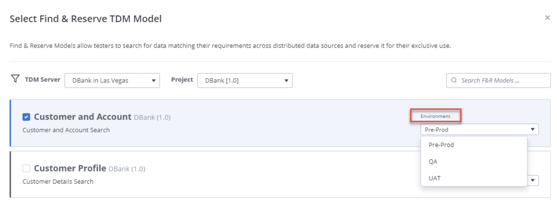Select the Customer Details Search description row
Screen dimensions: 557x204
pos(58,182)
